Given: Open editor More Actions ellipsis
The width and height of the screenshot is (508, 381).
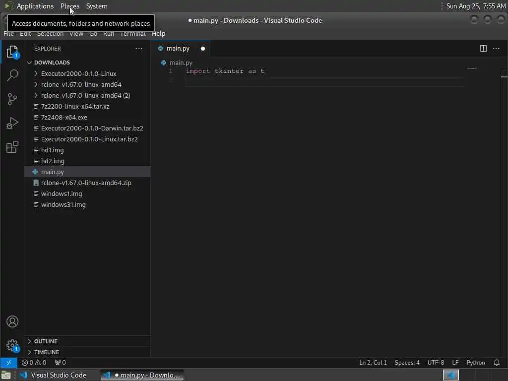Looking at the screenshot, I should pyautogui.click(x=496, y=49).
